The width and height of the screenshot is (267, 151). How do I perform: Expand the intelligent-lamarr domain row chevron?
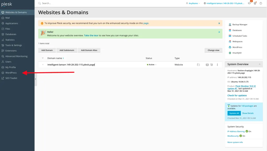click(x=42, y=64)
